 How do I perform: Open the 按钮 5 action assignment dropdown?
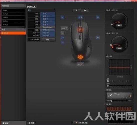click(48, 24)
